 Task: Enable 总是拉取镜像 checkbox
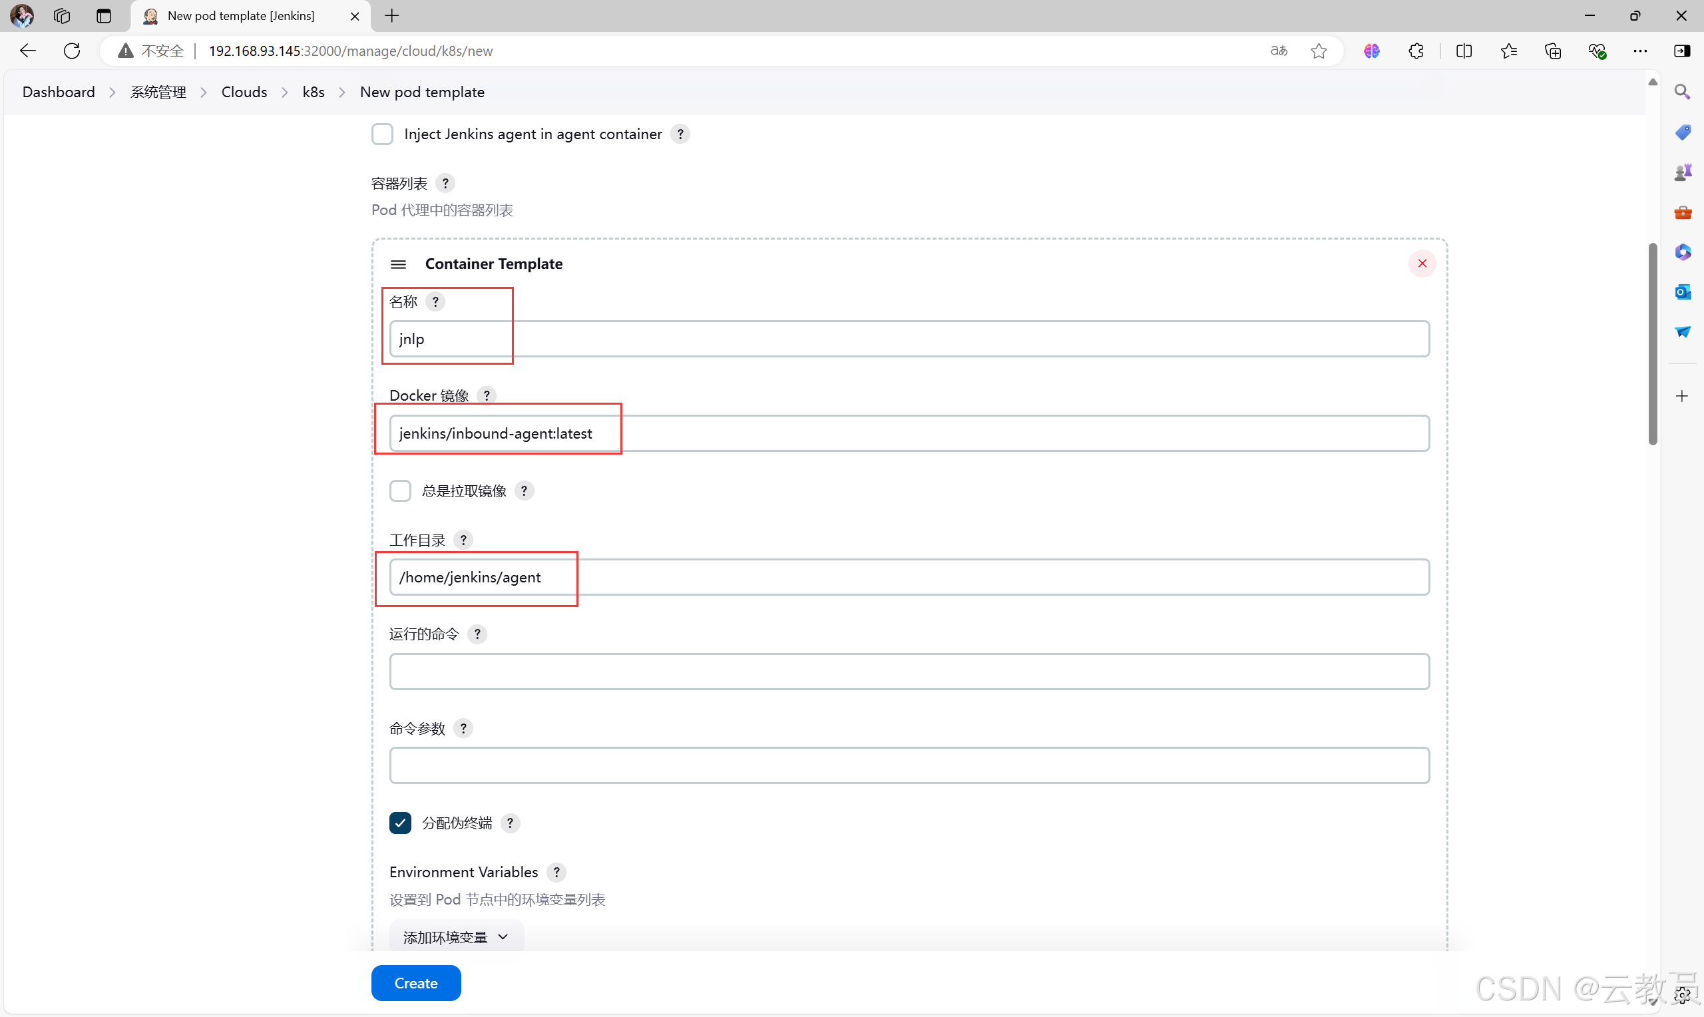point(400,491)
